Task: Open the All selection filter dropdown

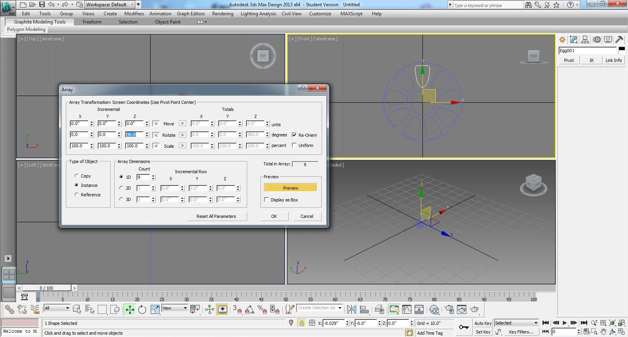Action: click(x=57, y=308)
